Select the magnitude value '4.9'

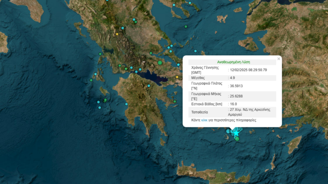click(232, 78)
